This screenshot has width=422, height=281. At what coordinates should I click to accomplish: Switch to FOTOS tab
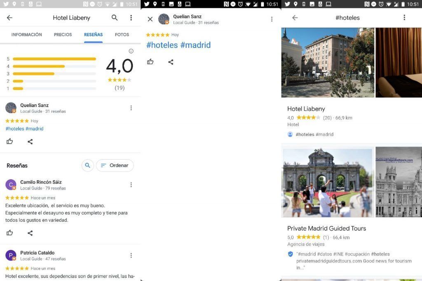click(x=122, y=35)
